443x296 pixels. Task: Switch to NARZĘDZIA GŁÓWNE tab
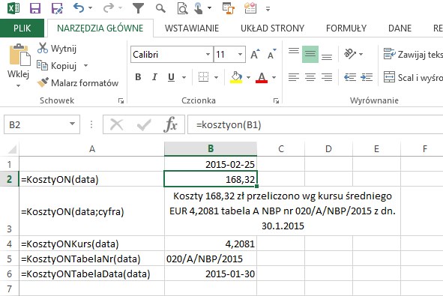click(x=100, y=28)
